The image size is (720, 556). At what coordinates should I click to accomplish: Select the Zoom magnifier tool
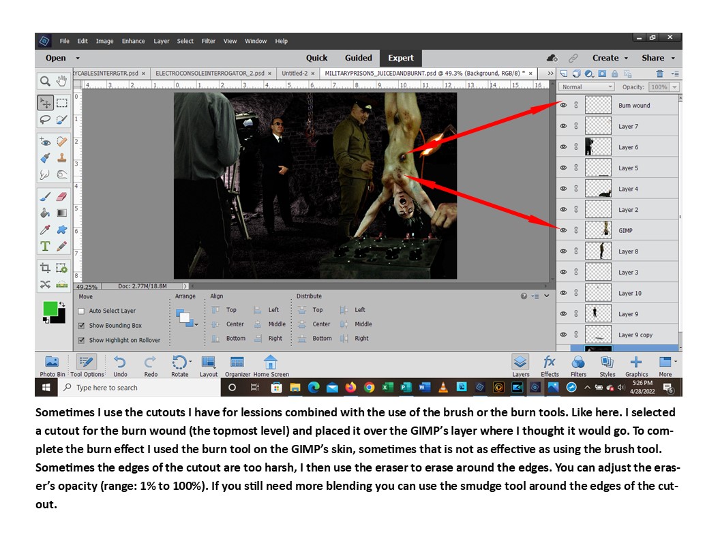click(x=45, y=80)
